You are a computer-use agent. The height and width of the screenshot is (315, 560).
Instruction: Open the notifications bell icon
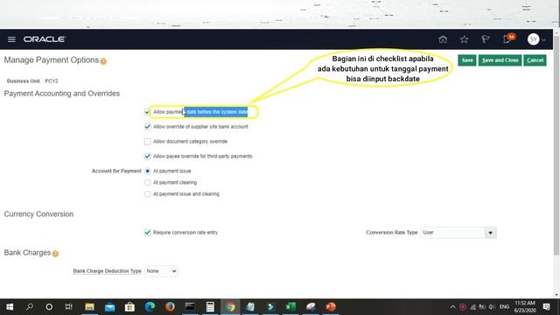pos(507,38)
